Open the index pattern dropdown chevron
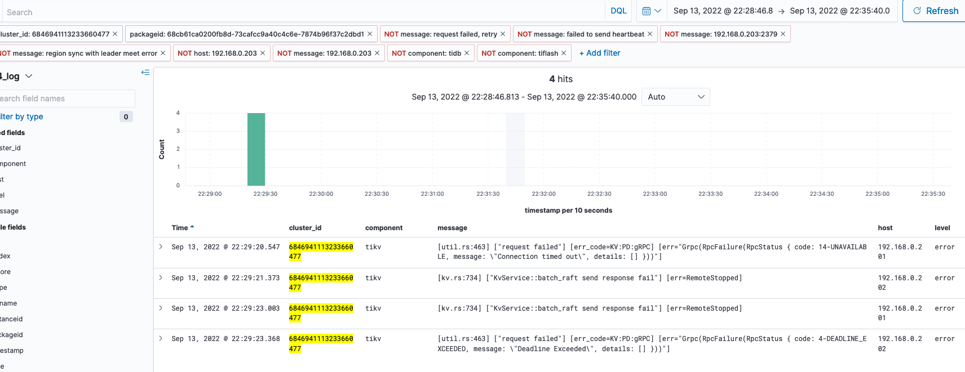 (29, 77)
